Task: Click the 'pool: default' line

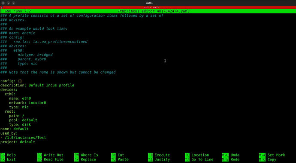Action: point(23,120)
